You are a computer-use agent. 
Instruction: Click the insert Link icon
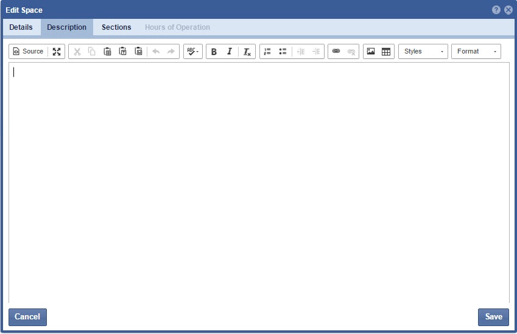pyautogui.click(x=336, y=52)
